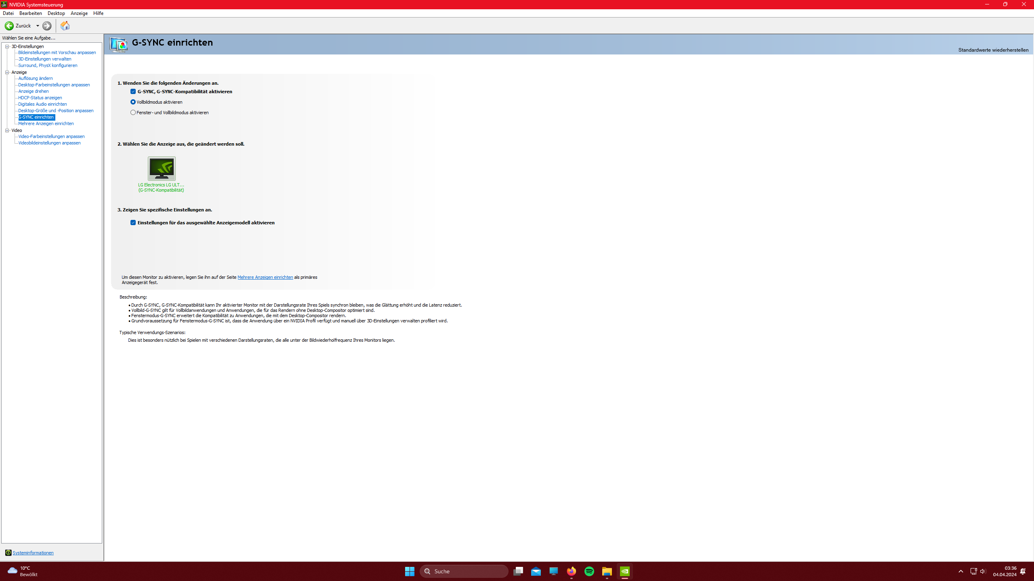Collapse the Video tree node
Image resolution: width=1034 pixels, height=581 pixels.
pos(7,130)
